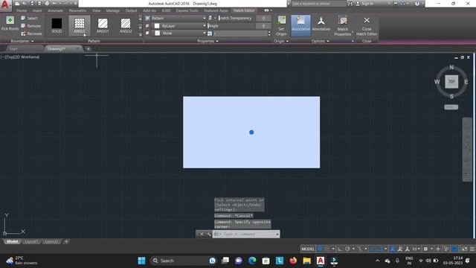Choose the SOLID hatch pattern
Viewport: 476px width, 268px height.
57,25
